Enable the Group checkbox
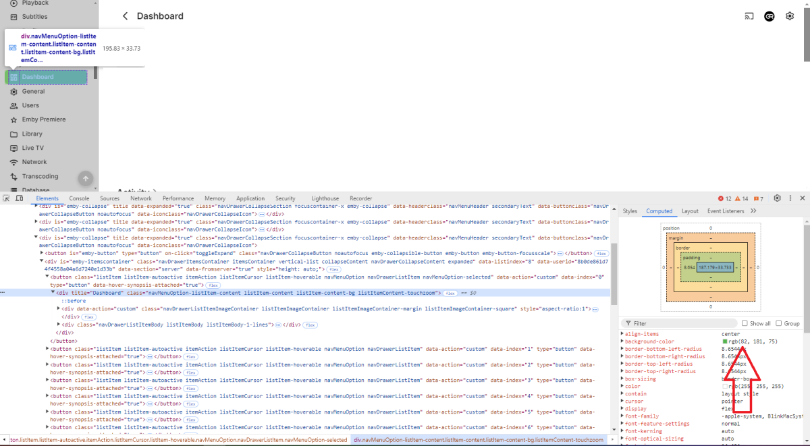The height and width of the screenshot is (446, 810). (x=780, y=323)
